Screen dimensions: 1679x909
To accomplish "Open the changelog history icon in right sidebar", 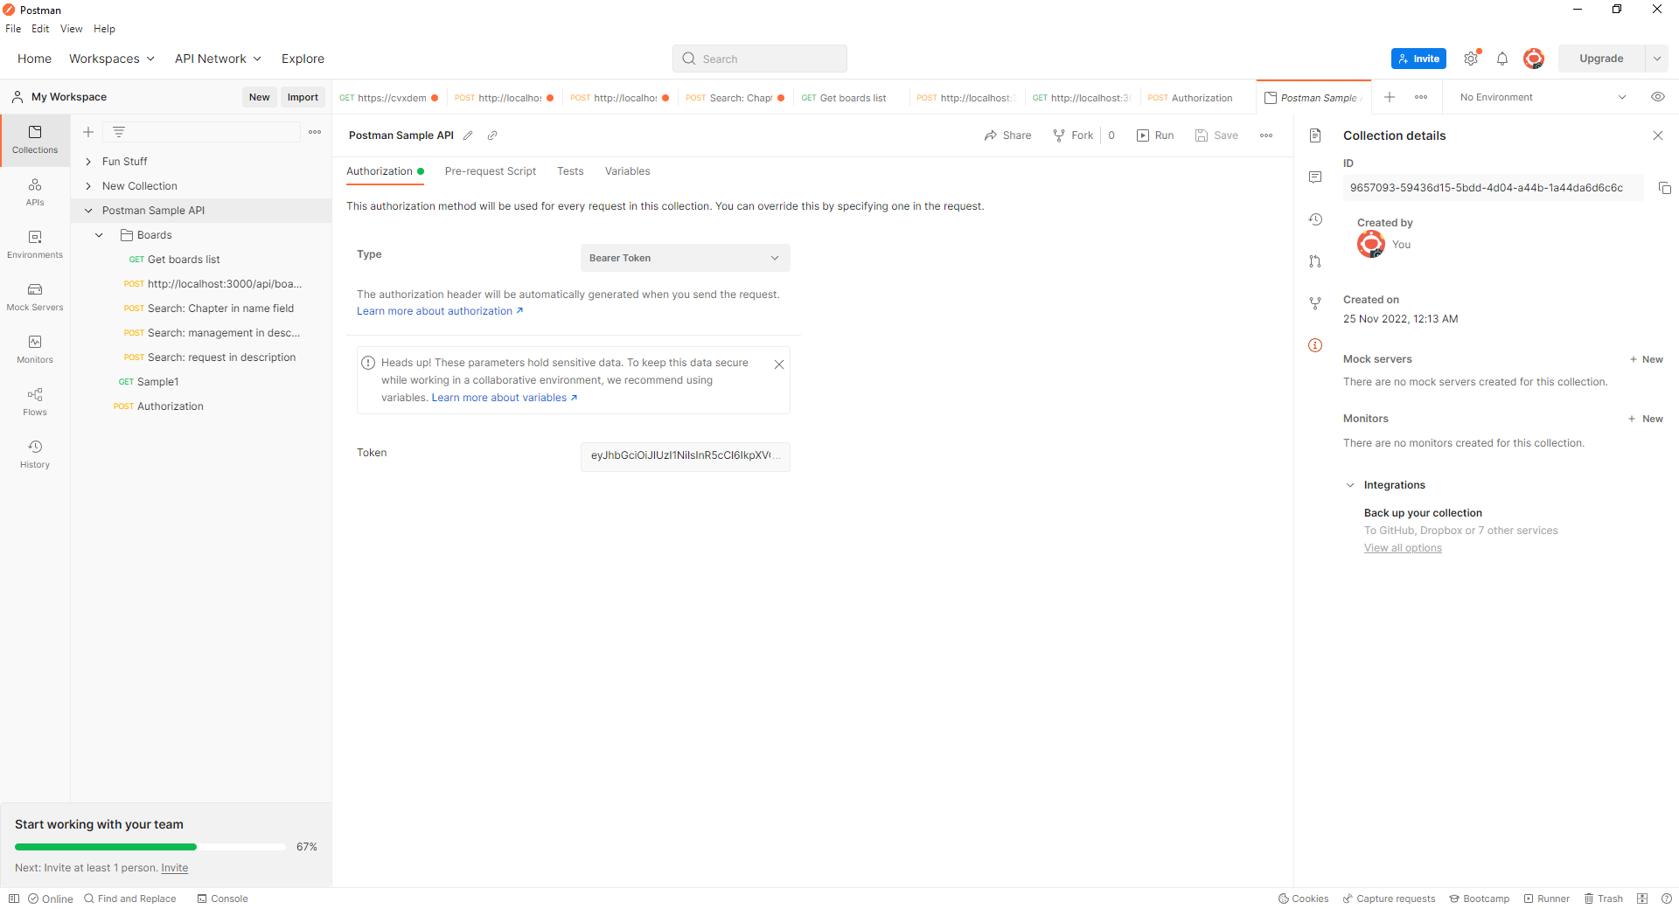I will click(x=1315, y=219).
